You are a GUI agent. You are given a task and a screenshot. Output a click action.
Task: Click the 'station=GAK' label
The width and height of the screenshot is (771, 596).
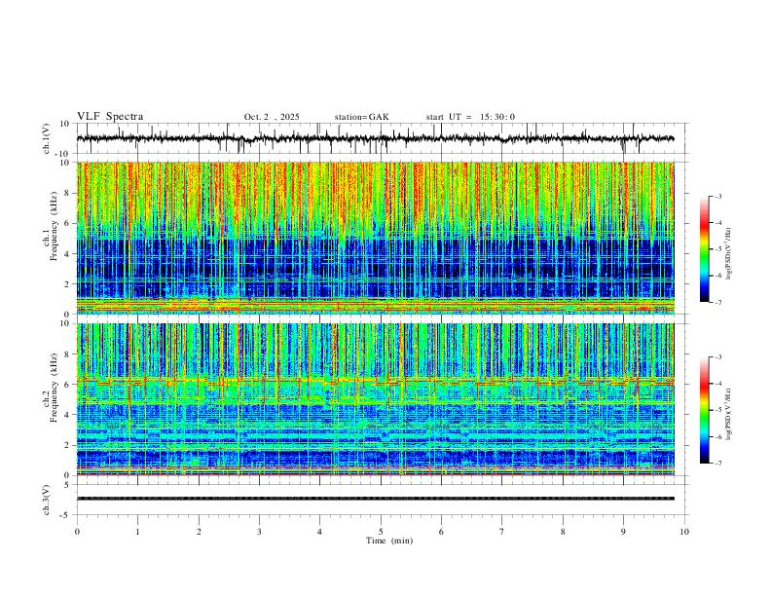(361, 117)
